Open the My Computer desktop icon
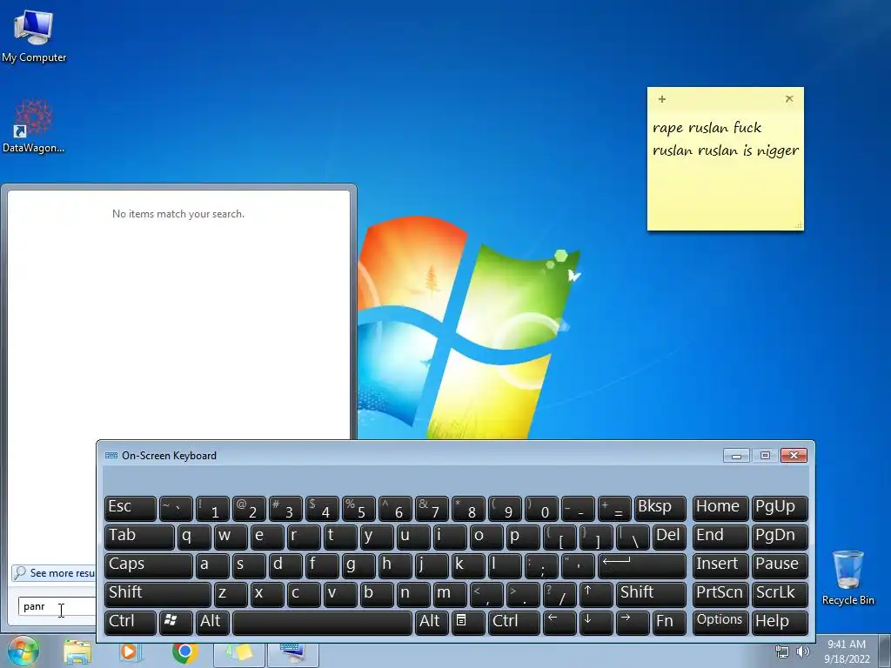891x668 pixels. click(x=34, y=37)
